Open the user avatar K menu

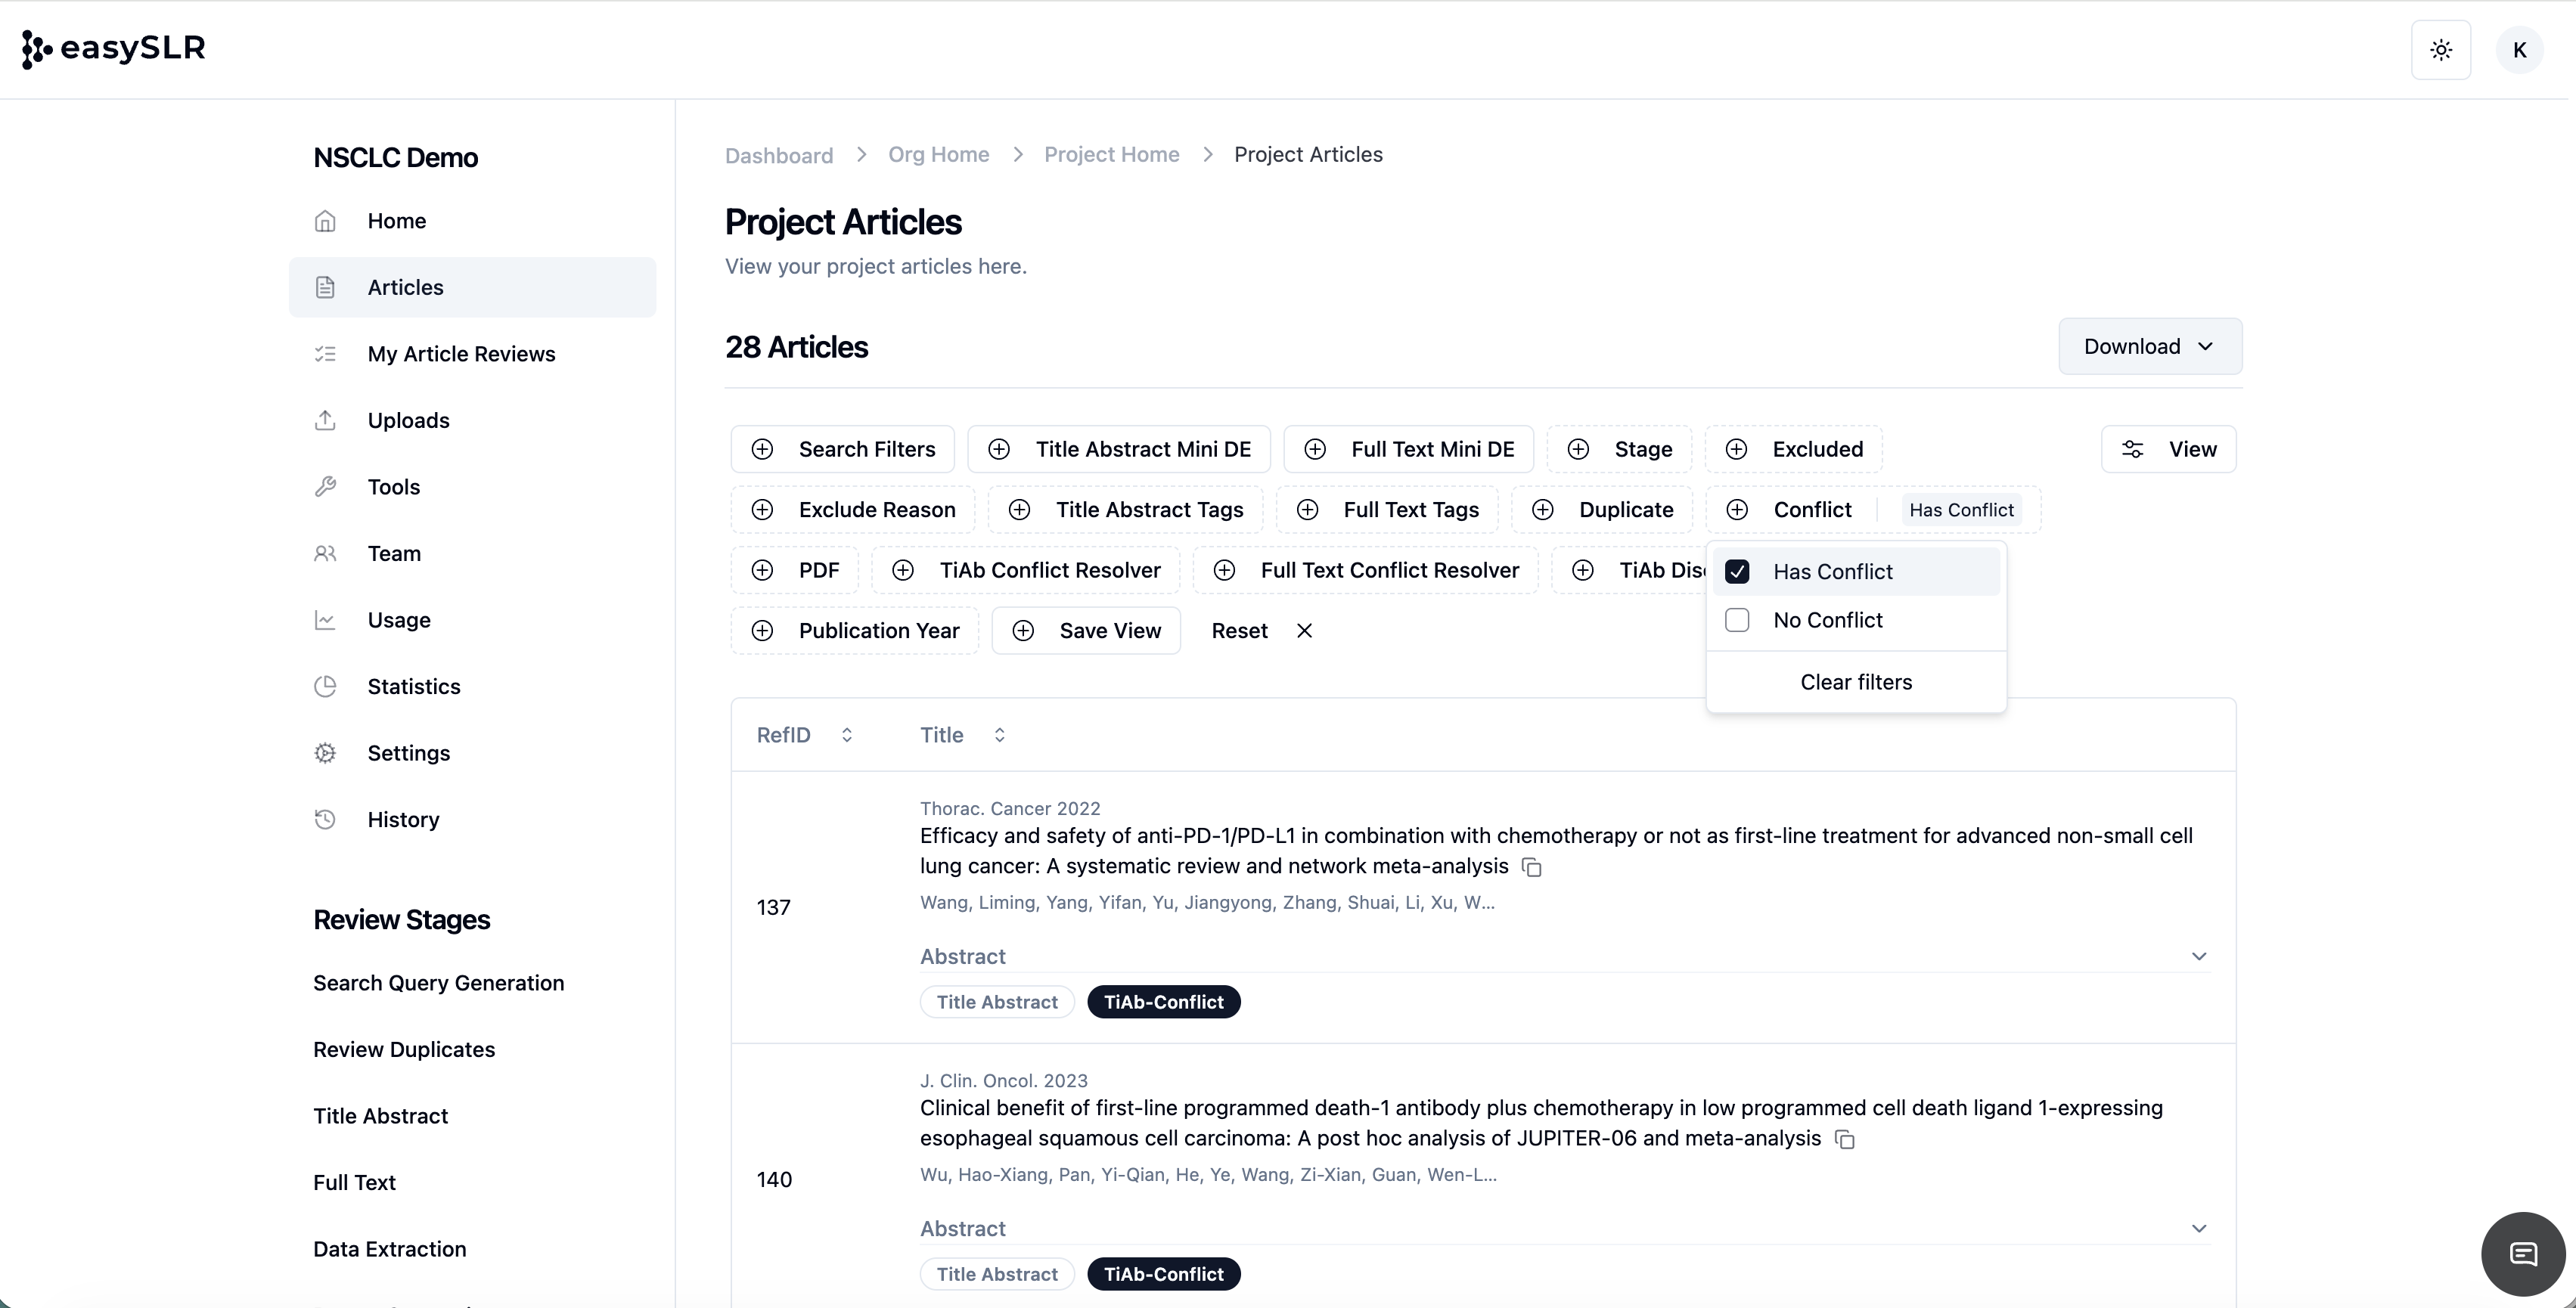click(x=2519, y=50)
